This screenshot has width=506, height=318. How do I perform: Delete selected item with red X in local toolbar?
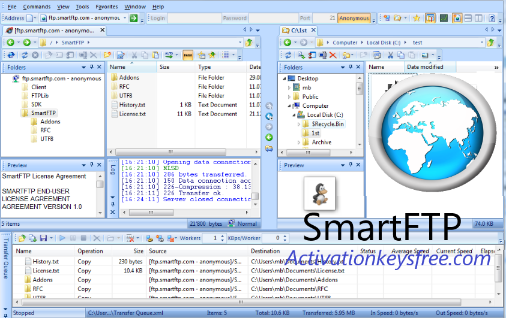333,55
